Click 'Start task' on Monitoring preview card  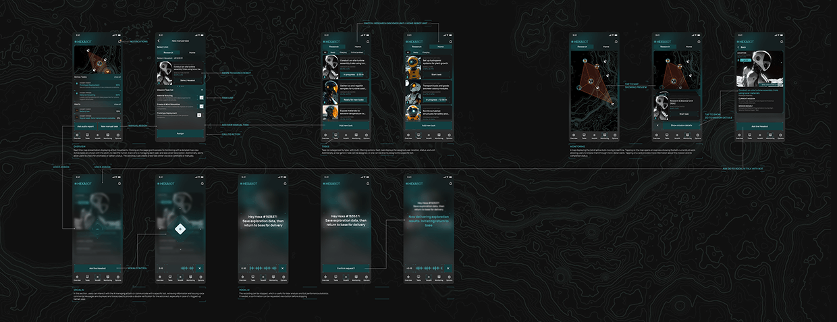point(684,114)
